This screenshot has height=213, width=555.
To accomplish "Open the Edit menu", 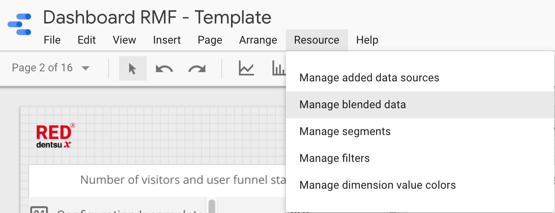I will coord(87,40).
